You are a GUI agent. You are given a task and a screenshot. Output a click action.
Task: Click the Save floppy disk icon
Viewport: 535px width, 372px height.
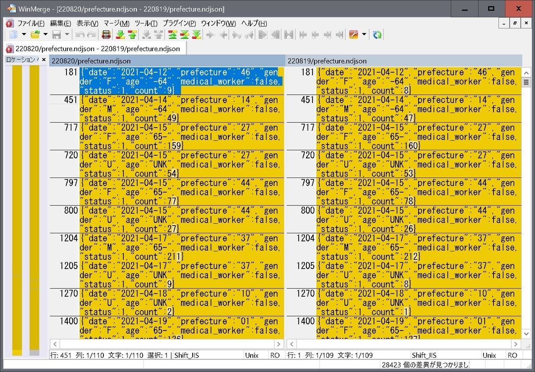tap(57, 34)
